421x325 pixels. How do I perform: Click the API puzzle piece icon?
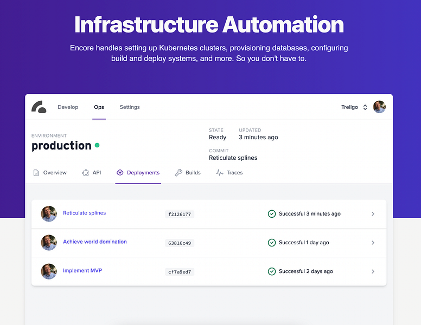(x=85, y=173)
